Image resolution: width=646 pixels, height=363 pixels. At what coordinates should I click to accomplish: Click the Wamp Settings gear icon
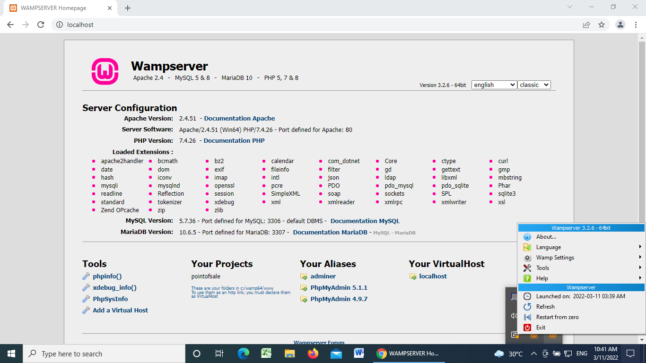click(x=527, y=258)
